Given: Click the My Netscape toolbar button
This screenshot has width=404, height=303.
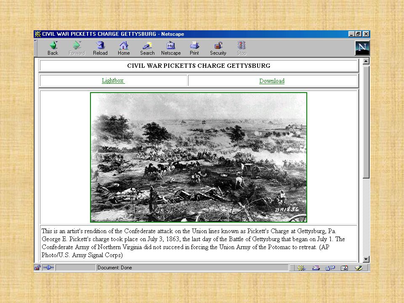Looking at the screenshot, I should coord(171,48).
